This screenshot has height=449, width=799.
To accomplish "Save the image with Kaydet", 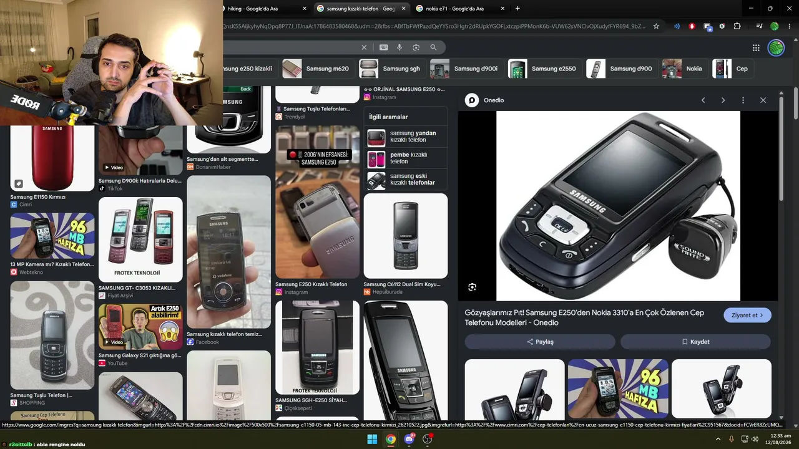I will click(x=695, y=342).
